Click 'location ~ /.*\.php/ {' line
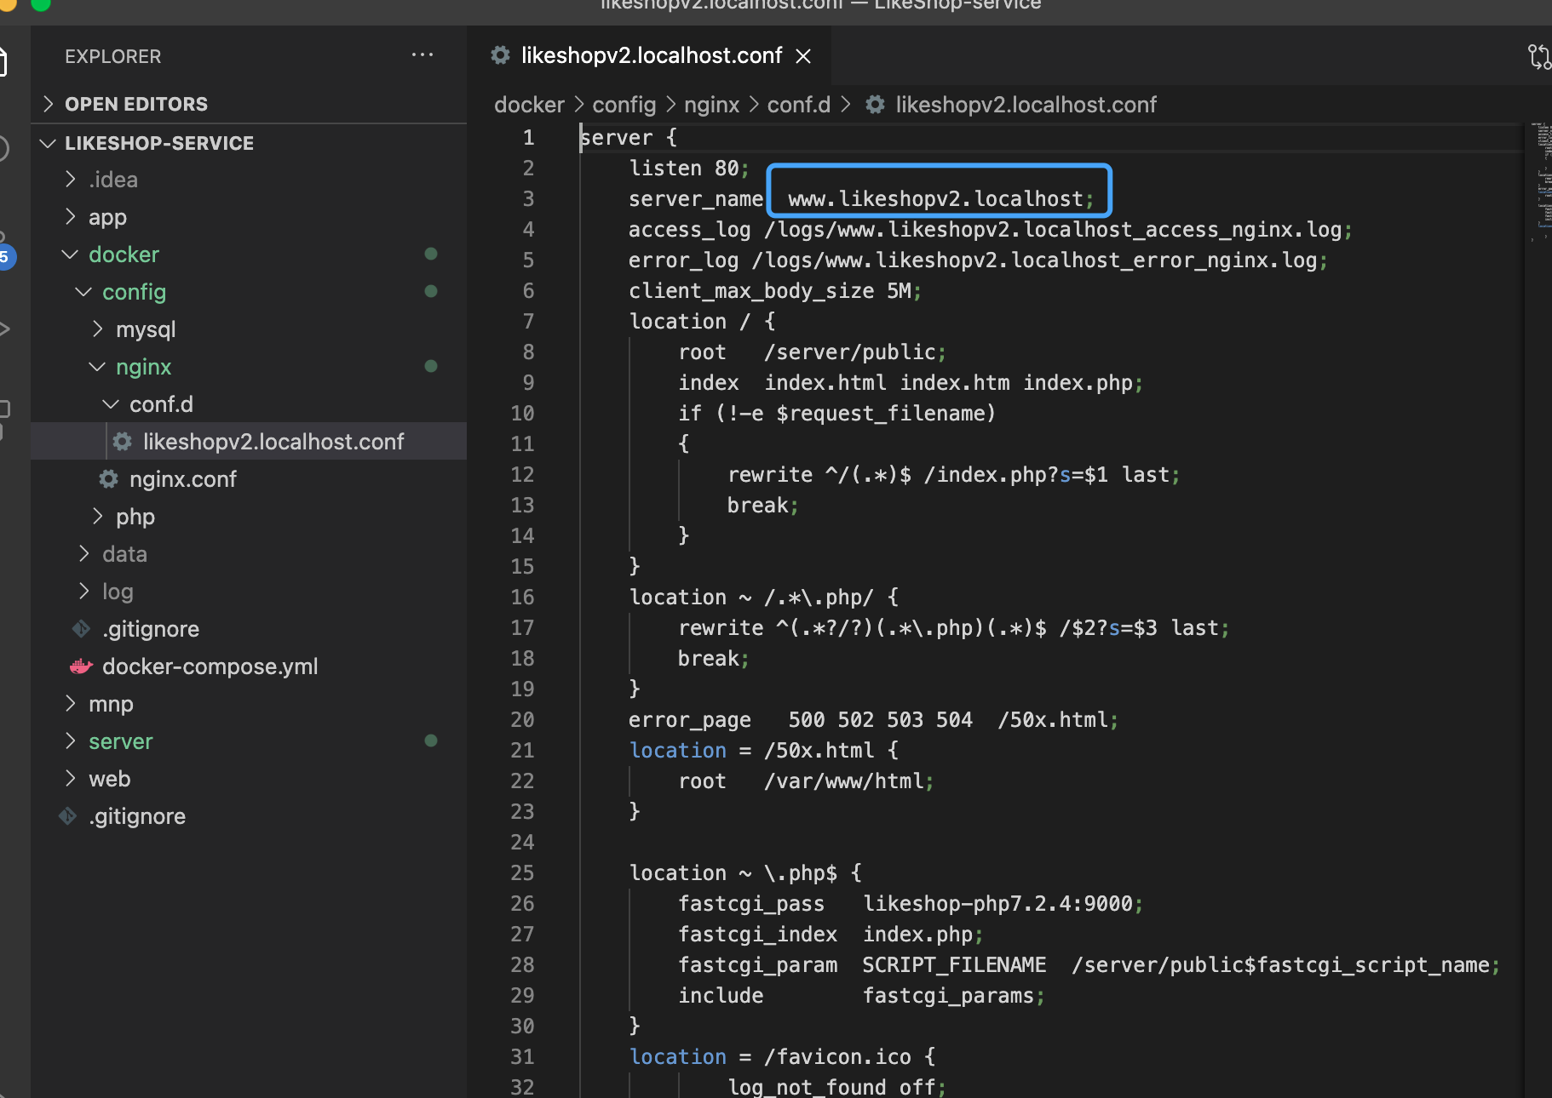The height and width of the screenshot is (1098, 1552). [763, 598]
